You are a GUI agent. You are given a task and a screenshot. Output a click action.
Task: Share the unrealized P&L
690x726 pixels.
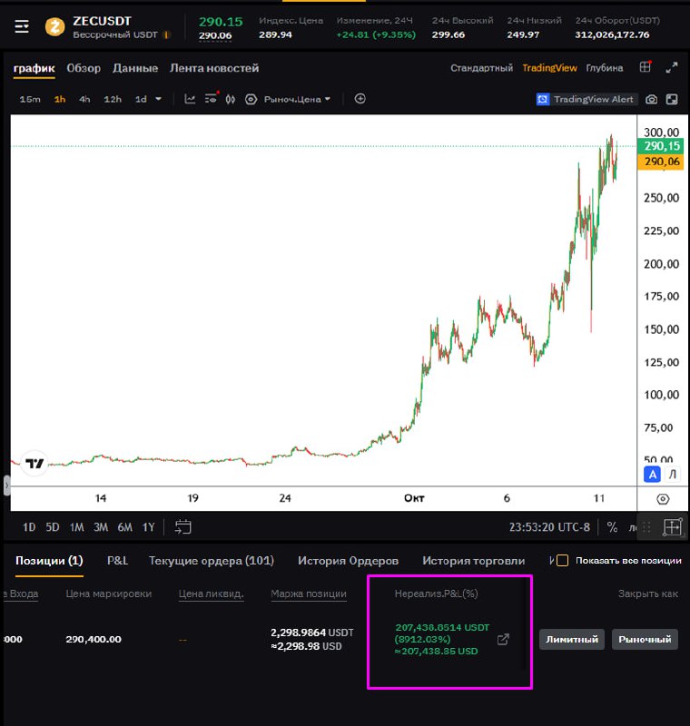(504, 640)
